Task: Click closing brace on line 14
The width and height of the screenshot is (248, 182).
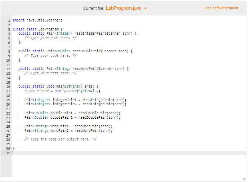Action: (x=19, y=78)
